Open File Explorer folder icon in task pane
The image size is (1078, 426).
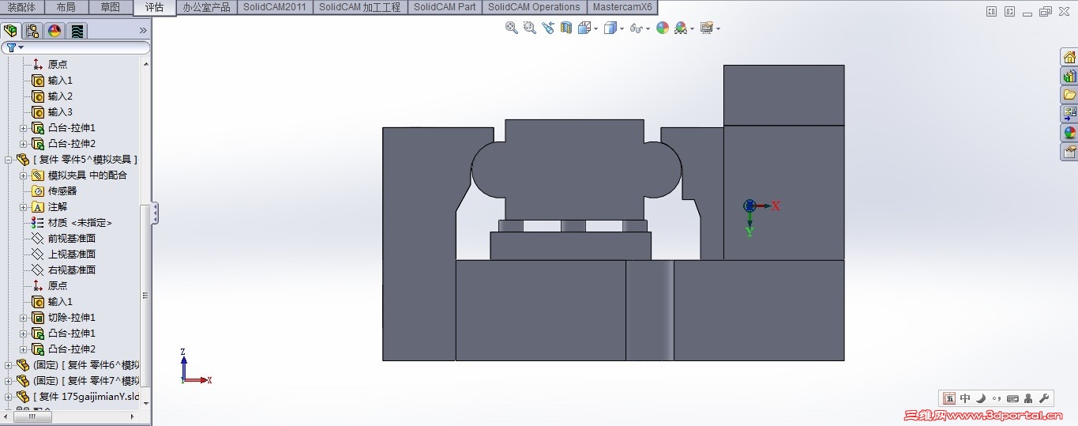pos(1069,95)
